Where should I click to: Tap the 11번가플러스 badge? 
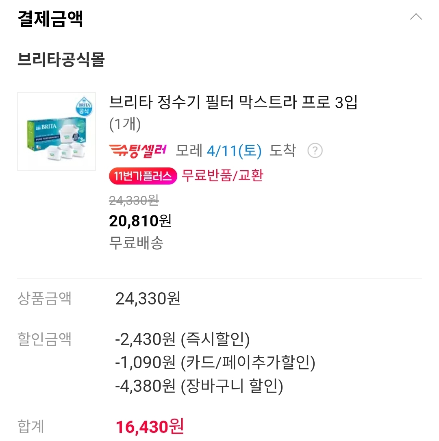tap(143, 176)
